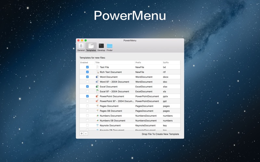The height and width of the screenshot is (162, 260).
Task: Enable the Pages Document checkbox
Action: (87, 106)
